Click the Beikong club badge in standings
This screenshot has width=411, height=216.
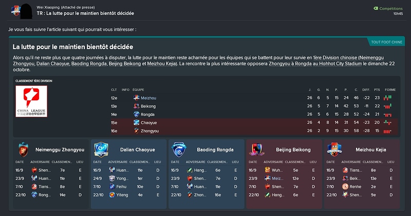coord(136,106)
